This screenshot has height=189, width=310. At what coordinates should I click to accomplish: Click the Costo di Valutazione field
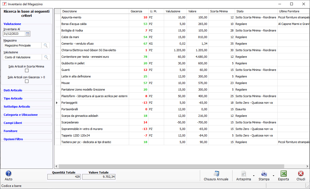click(23, 57)
